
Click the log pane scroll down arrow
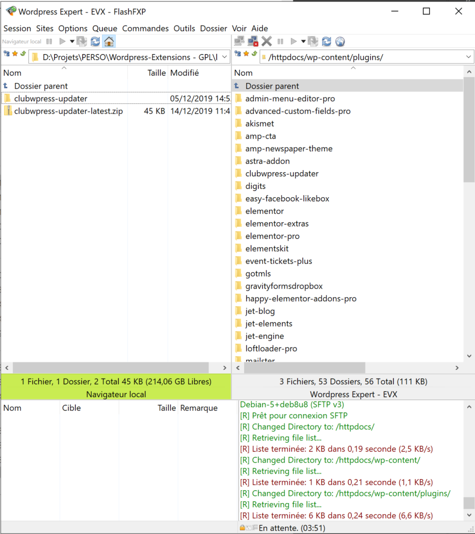(x=469, y=515)
